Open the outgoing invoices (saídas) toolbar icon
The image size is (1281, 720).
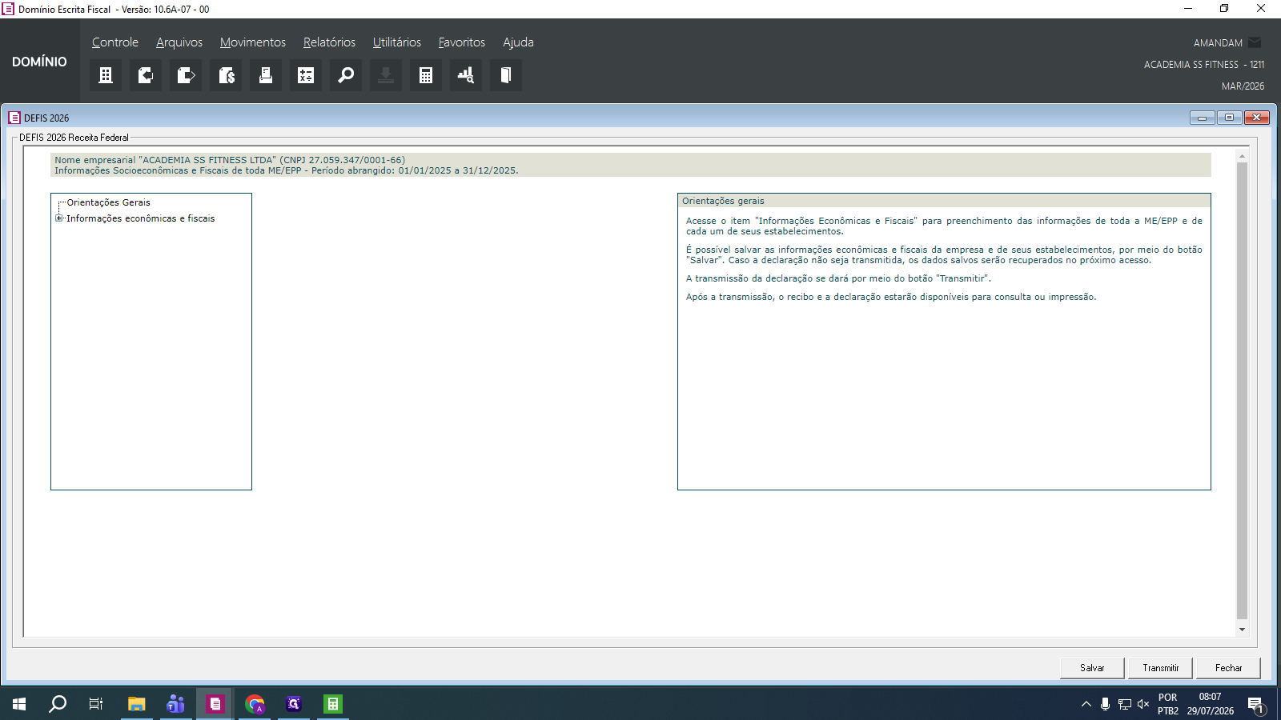click(x=186, y=75)
